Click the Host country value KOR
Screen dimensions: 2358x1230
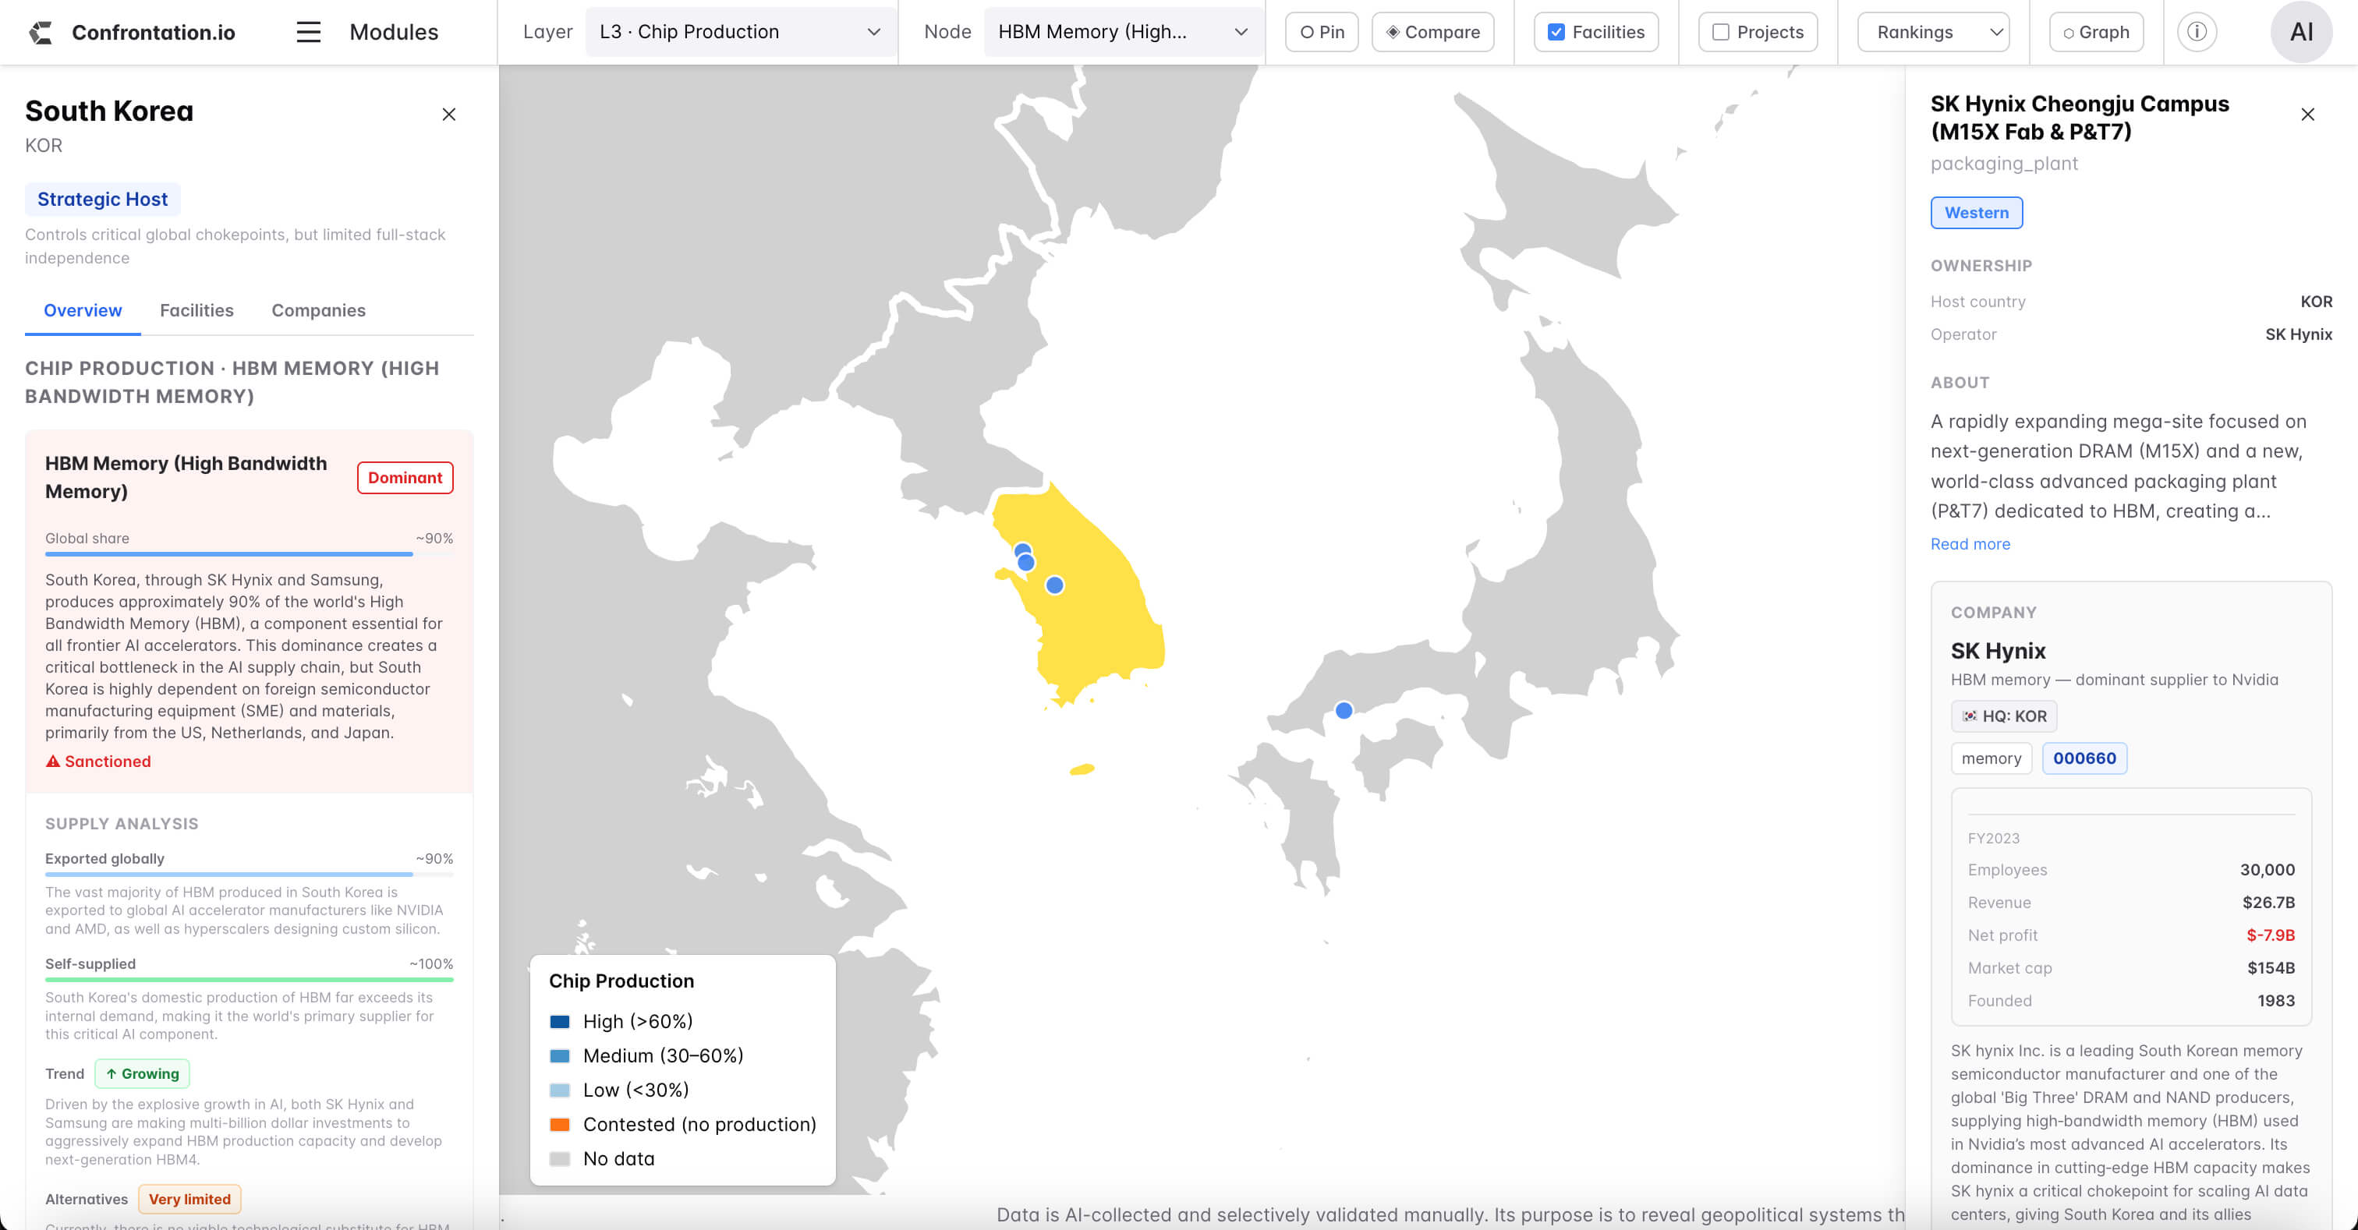[x=2316, y=301]
